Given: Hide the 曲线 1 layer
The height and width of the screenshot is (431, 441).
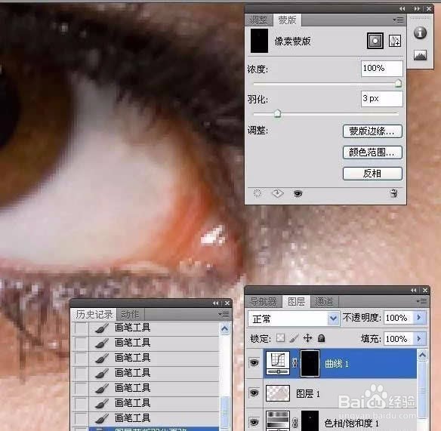Looking at the screenshot, I should click(x=254, y=362).
